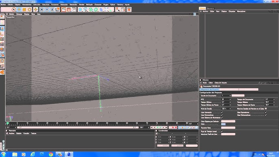Open the Herramientas menu

[27, 4]
